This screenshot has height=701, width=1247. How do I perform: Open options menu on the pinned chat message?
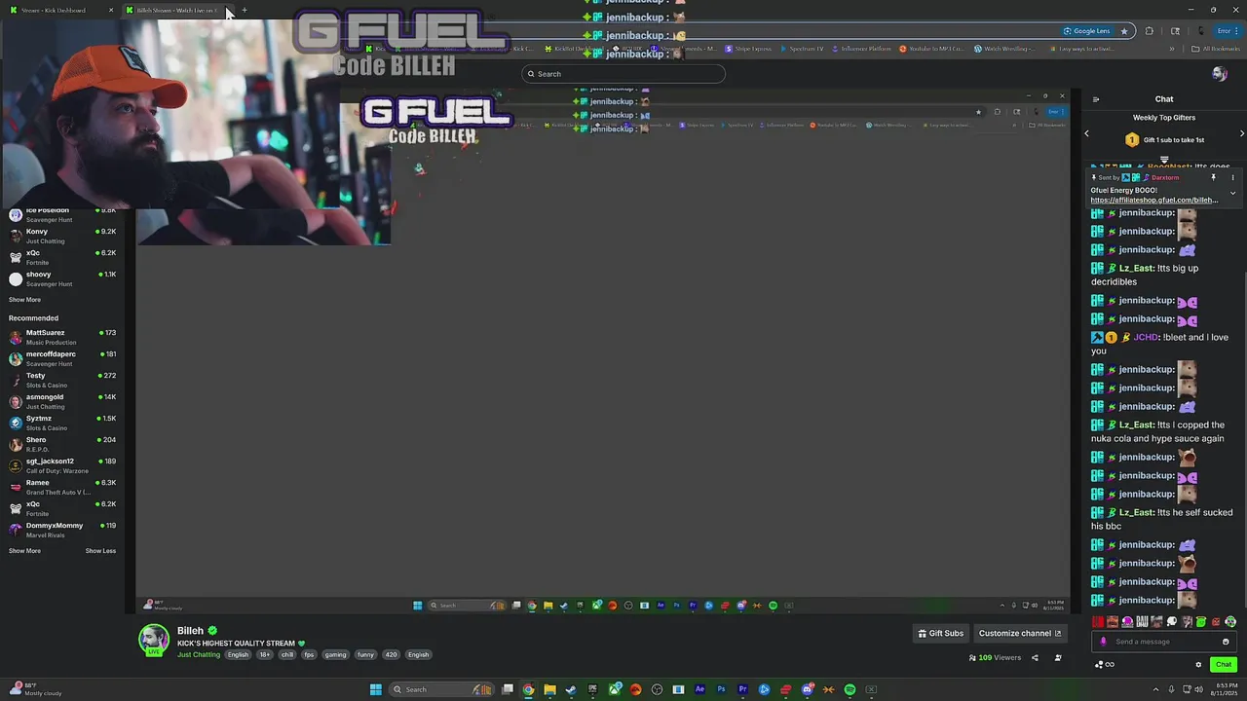point(1232,177)
